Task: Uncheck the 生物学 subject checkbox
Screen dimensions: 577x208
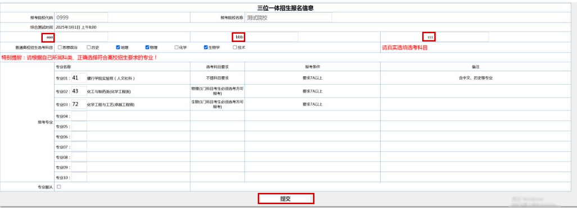Action: 206,47
